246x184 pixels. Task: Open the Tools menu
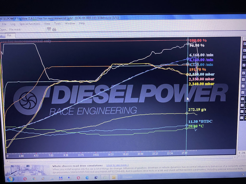[57, 24]
